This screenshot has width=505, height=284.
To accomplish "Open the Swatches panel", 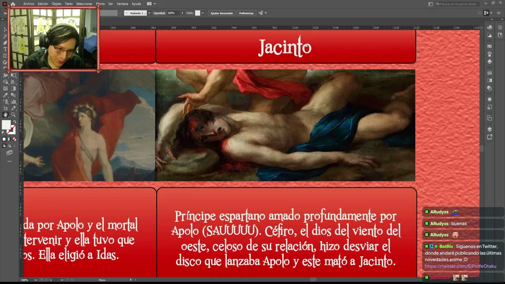I will pos(490,46).
